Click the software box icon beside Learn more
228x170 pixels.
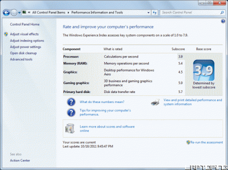click(70, 129)
